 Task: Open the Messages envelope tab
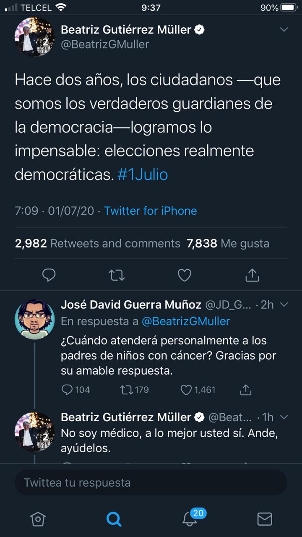coord(264,519)
